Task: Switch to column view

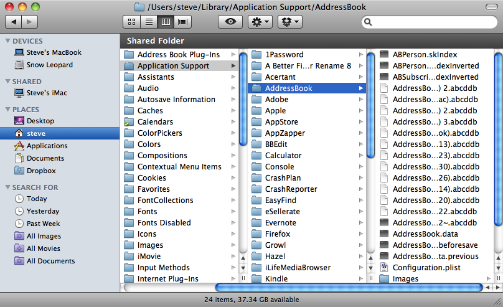Action: click(166, 22)
